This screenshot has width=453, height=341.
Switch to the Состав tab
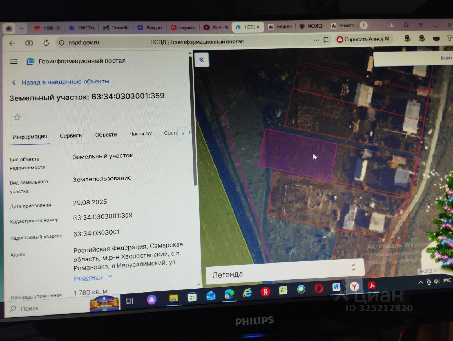click(171, 133)
